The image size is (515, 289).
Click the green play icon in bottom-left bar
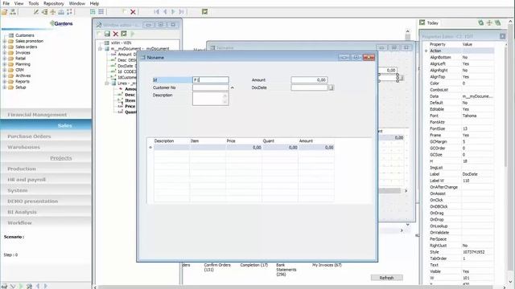pos(21,286)
